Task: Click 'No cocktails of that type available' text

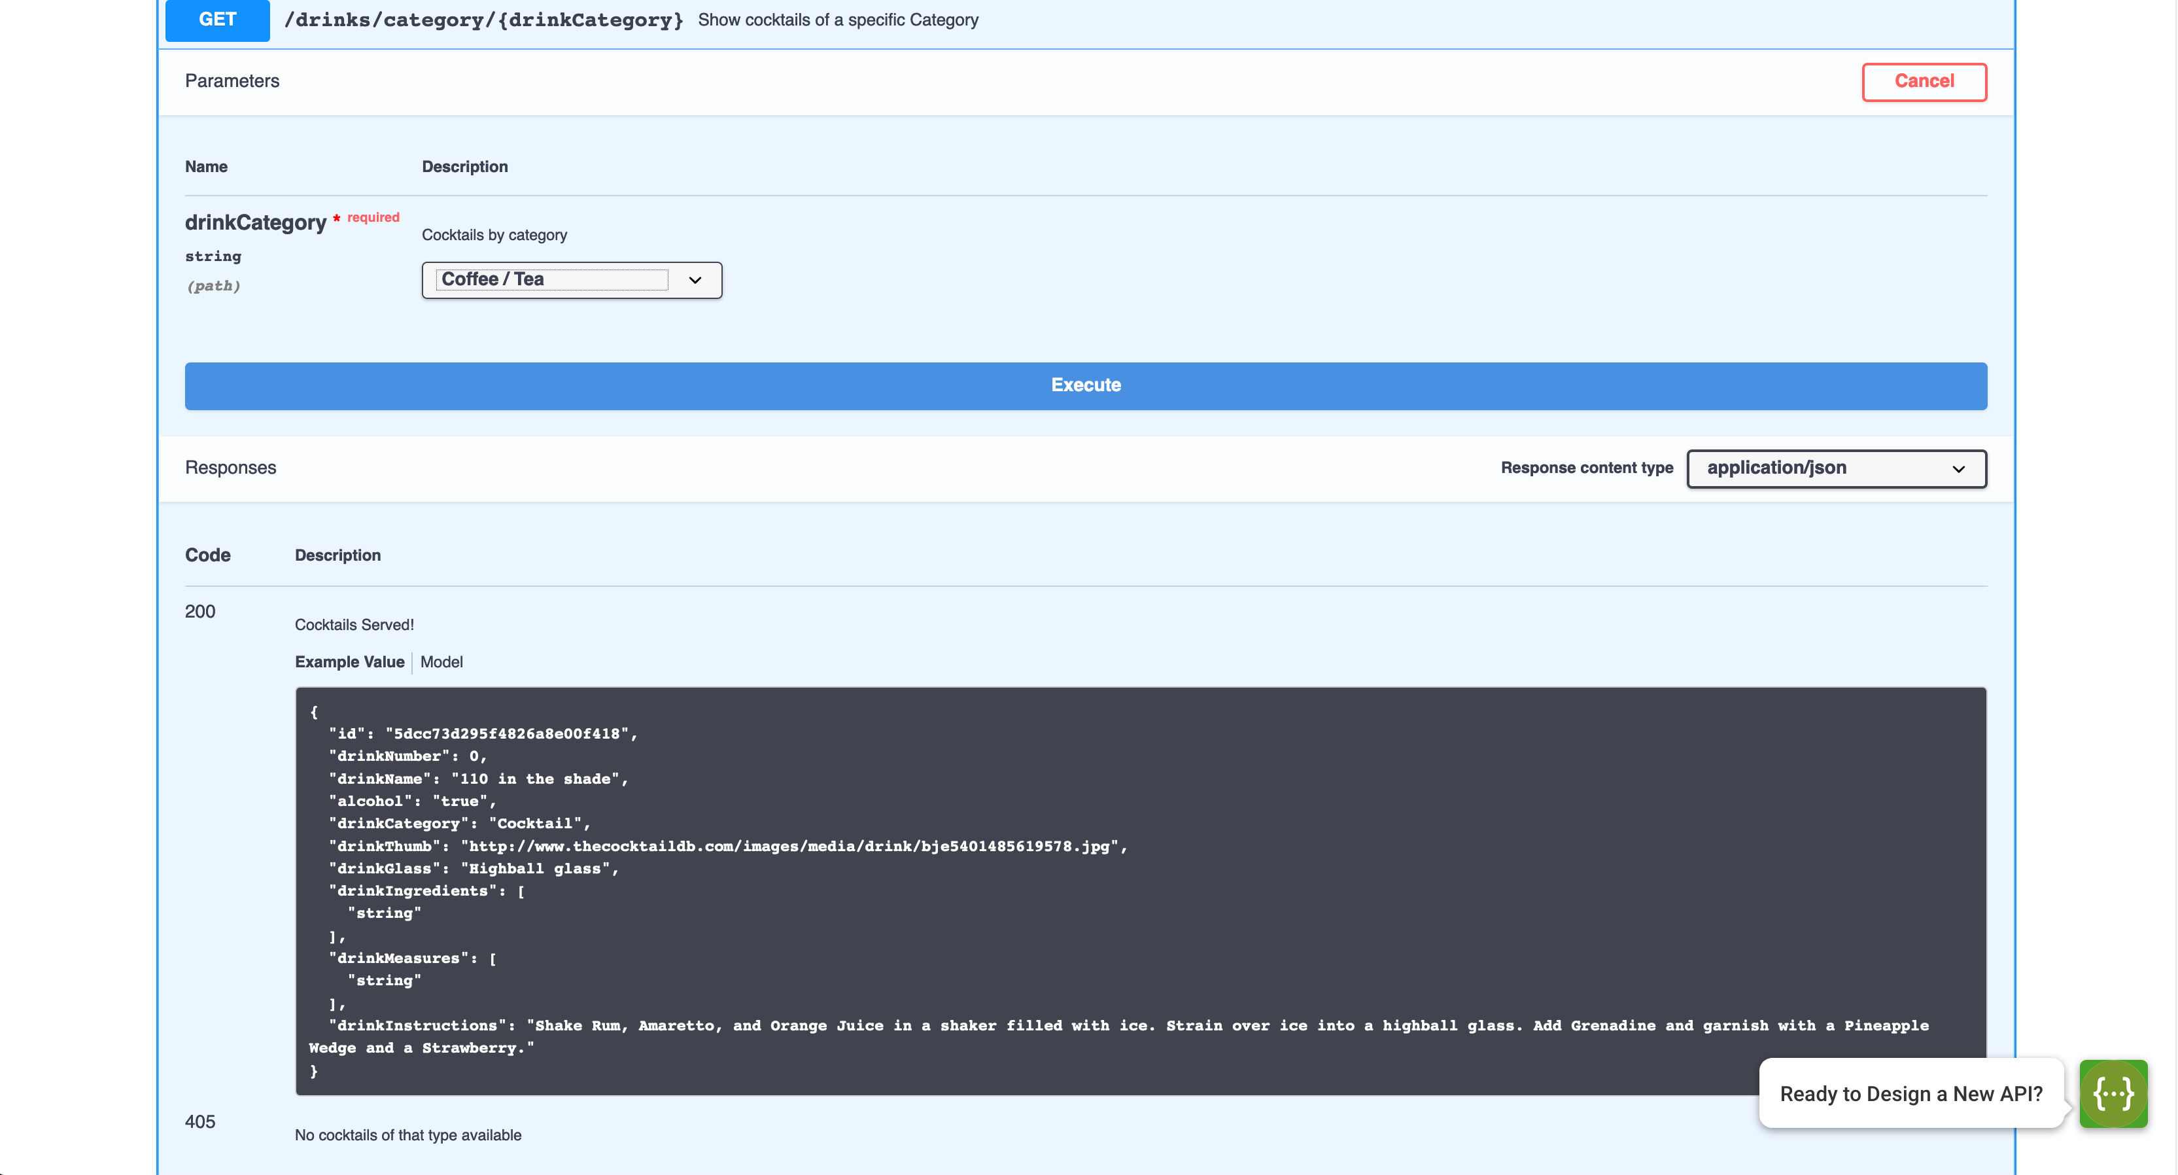Action: [x=407, y=1134]
